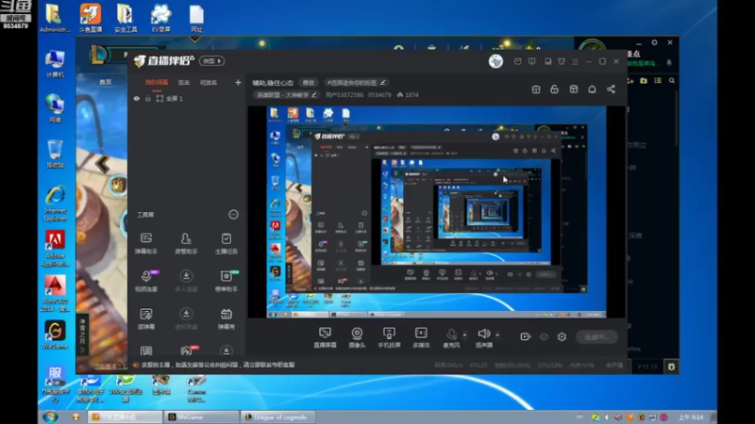Screen dimensions: 755x424
Task: Switch to the 可改名 scene tab
Action: pos(209,83)
